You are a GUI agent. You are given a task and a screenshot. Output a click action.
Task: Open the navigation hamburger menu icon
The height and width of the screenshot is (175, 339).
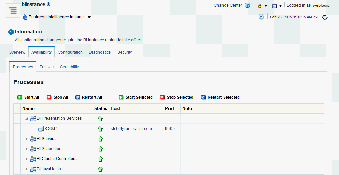pos(13,10)
